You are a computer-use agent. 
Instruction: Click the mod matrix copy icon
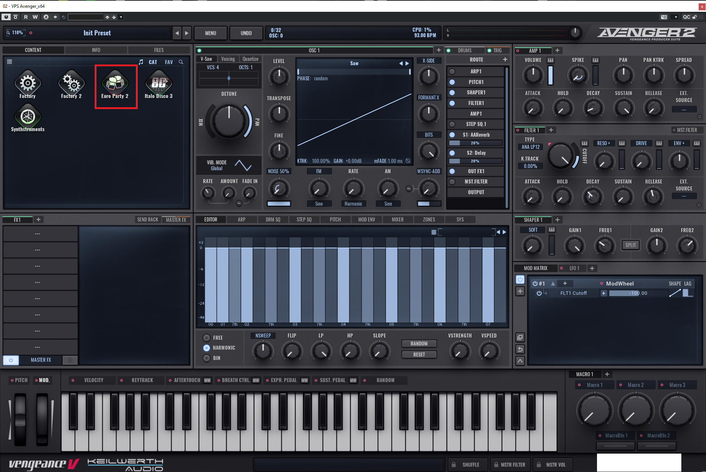pos(520,338)
